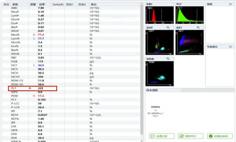Zoom the RET scattergram with magnifier icon
Viewport: 236px width, 142px height.
coord(198,28)
